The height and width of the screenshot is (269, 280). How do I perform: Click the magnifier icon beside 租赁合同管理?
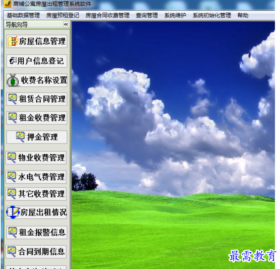pos(12,99)
